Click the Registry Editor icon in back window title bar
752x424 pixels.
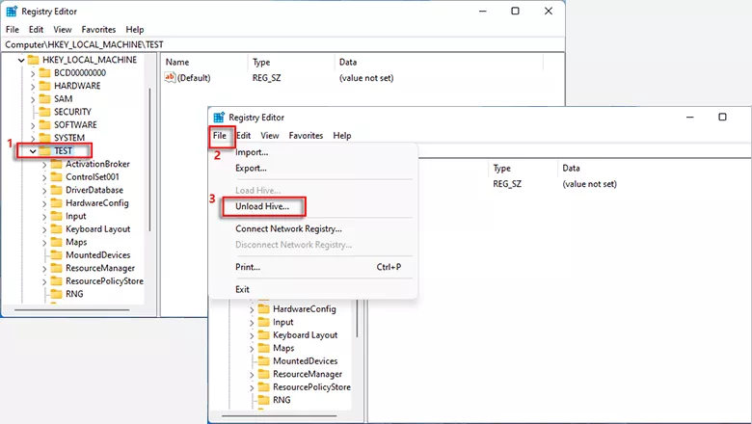pos(12,11)
